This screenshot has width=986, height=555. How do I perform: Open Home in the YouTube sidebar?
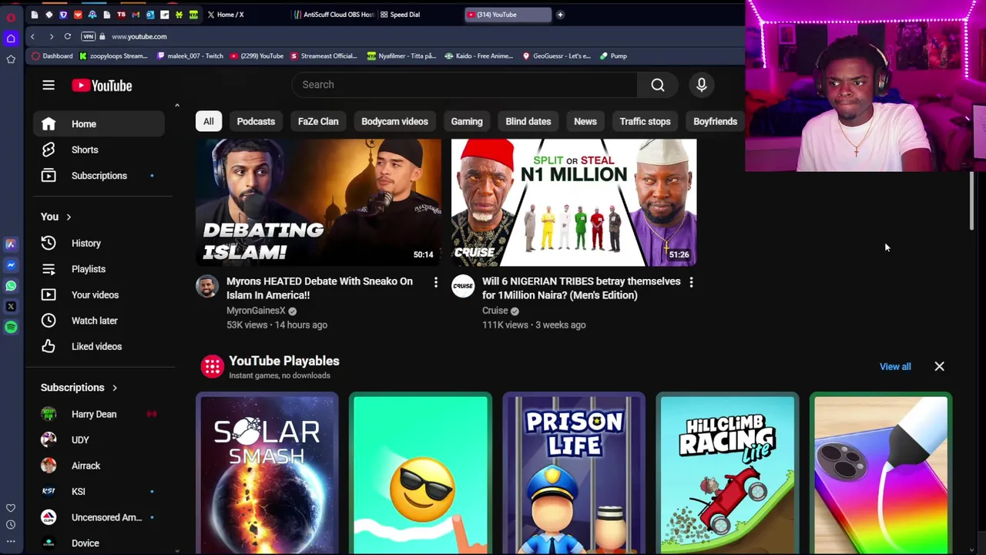point(99,124)
